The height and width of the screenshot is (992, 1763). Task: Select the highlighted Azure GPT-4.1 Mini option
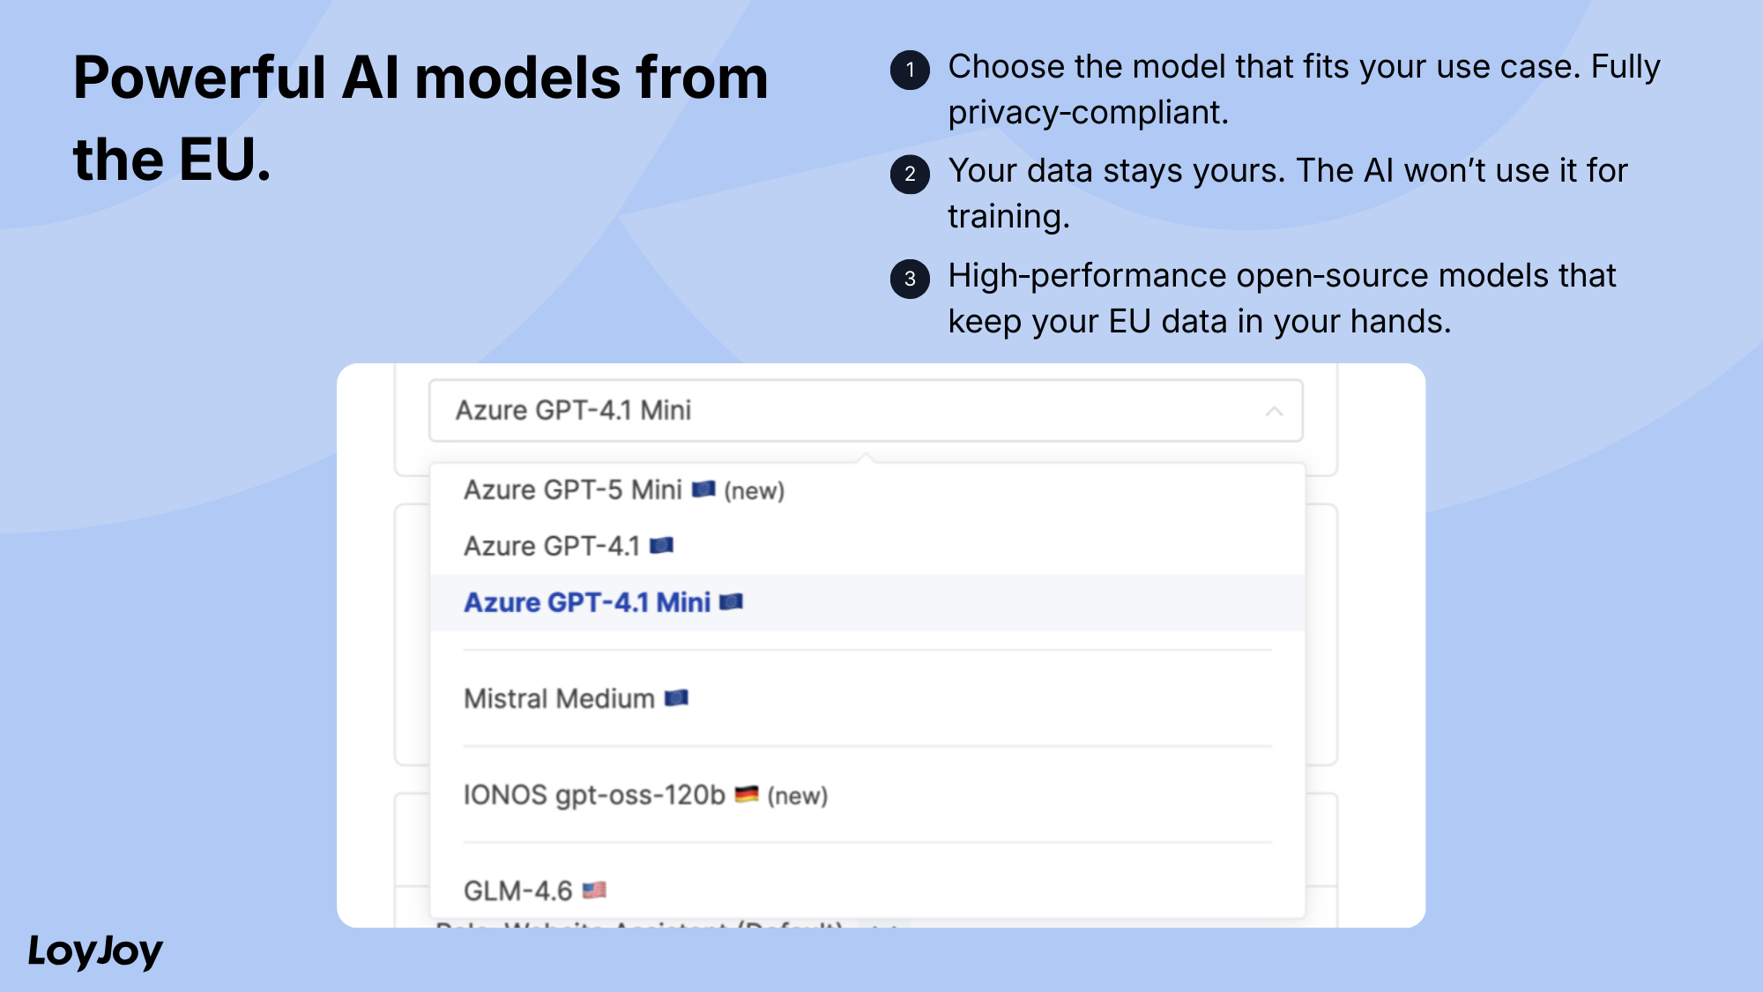(587, 603)
